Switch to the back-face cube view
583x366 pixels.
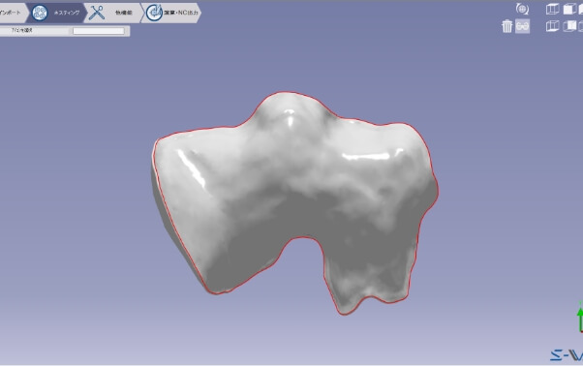point(569,26)
